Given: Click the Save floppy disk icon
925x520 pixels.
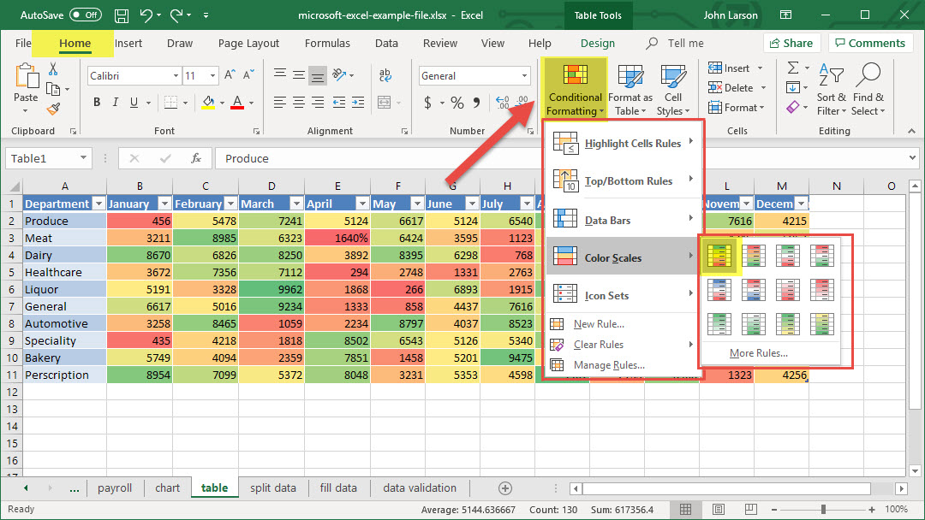Looking at the screenshot, I should point(122,15).
